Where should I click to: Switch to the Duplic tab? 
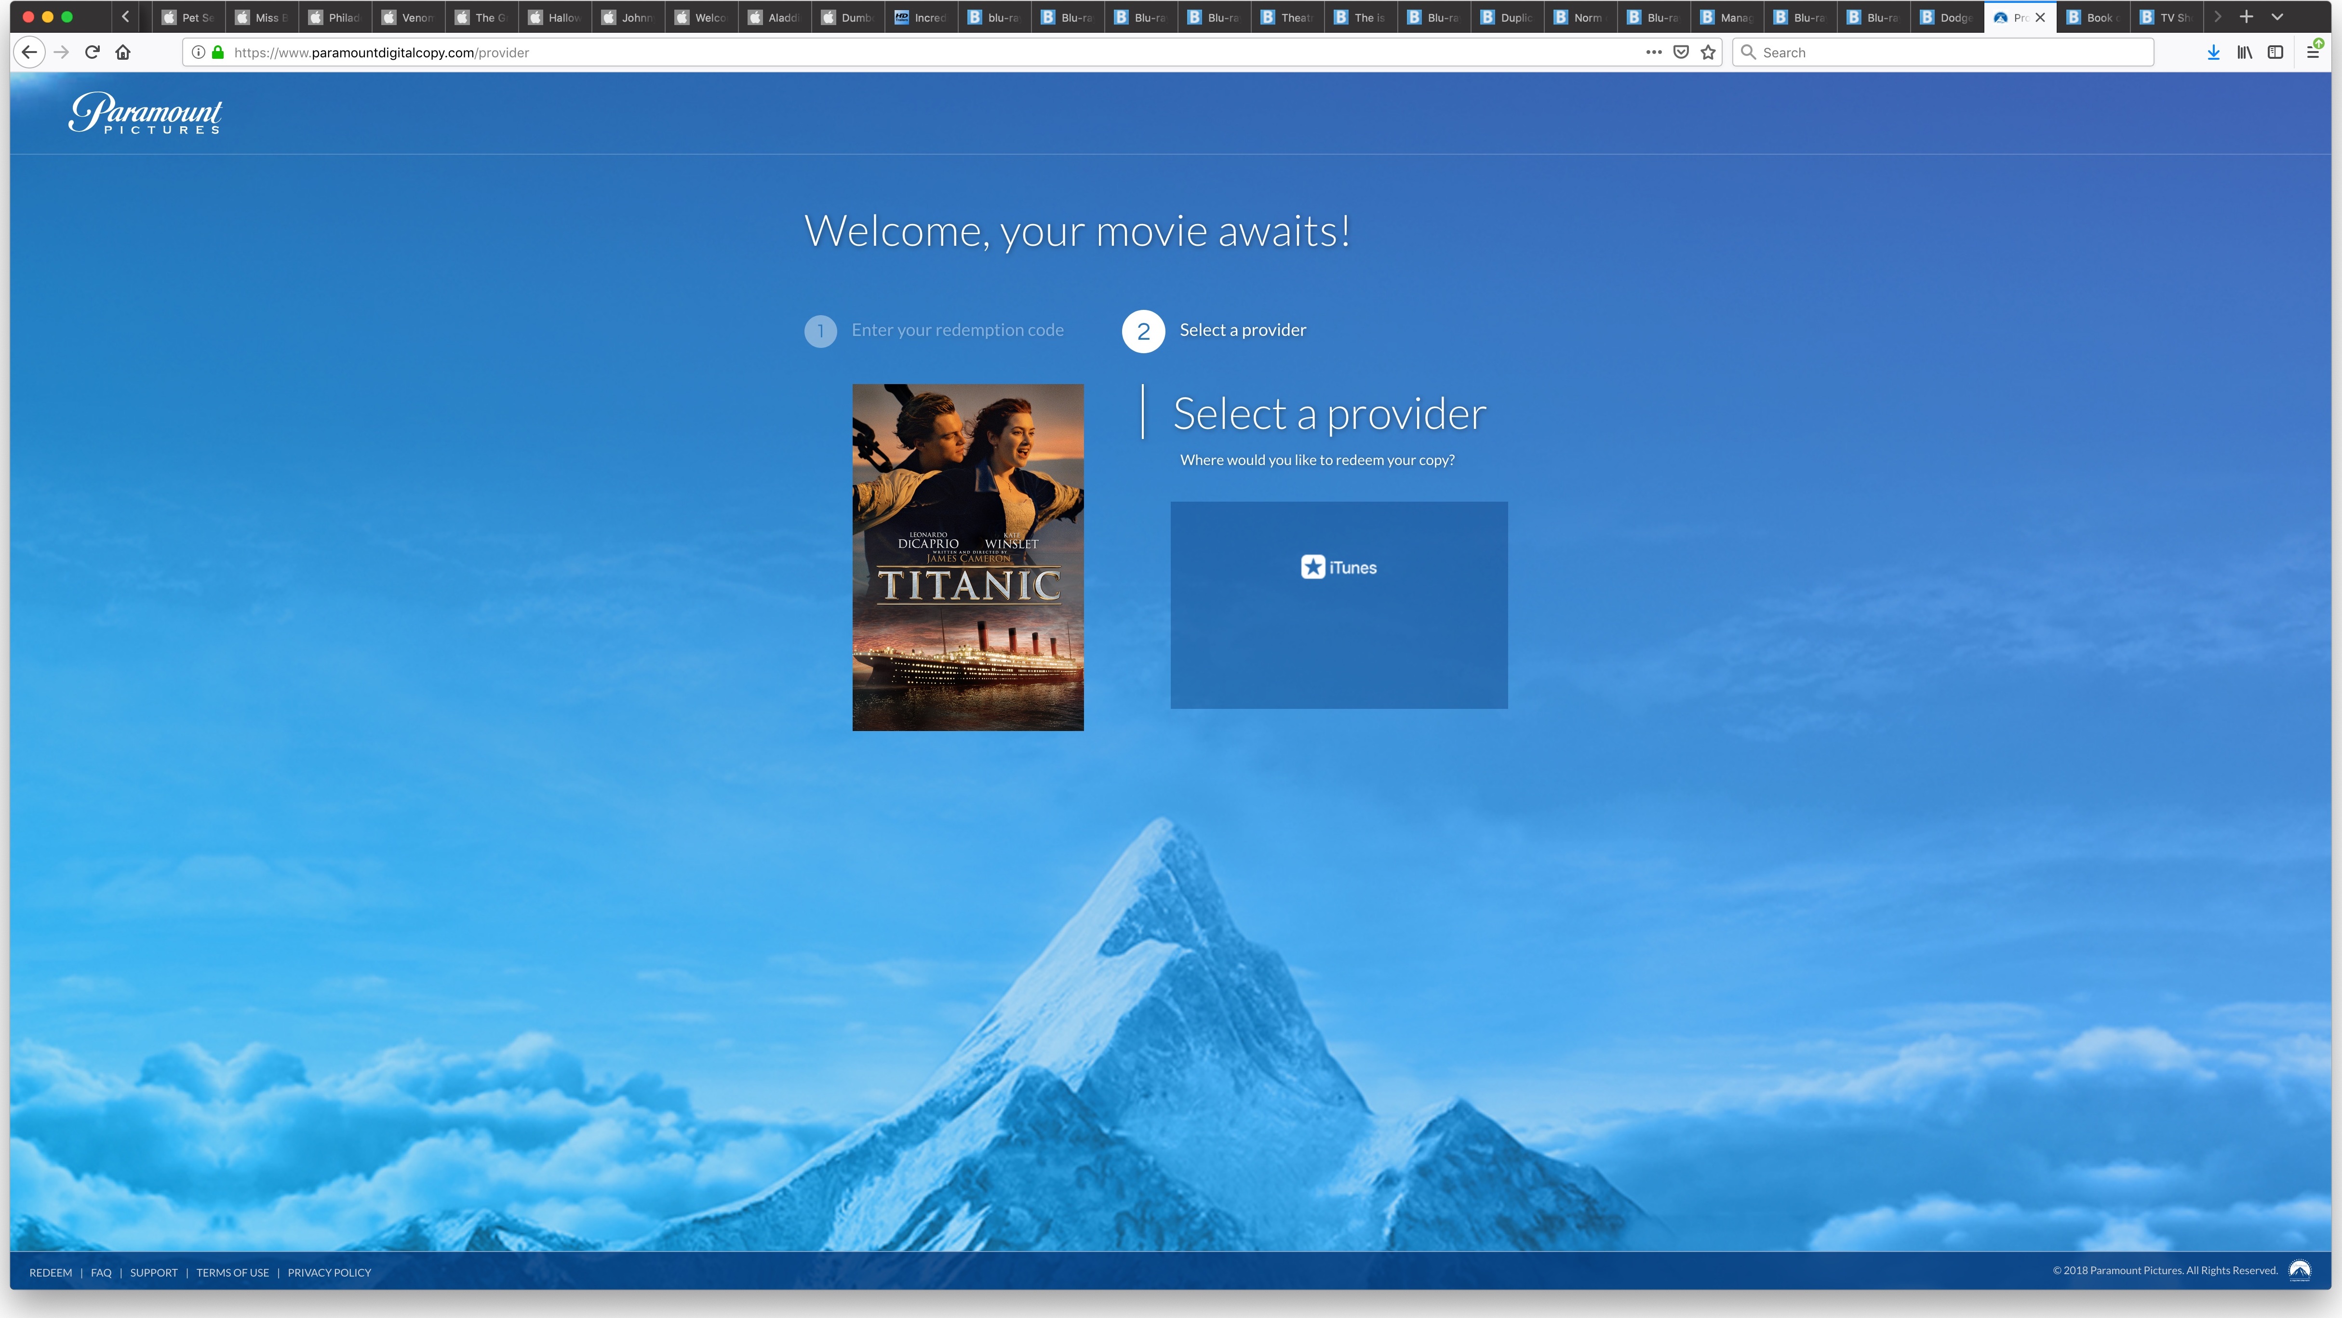[x=1507, y=17]
